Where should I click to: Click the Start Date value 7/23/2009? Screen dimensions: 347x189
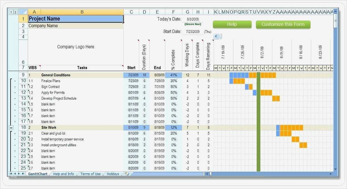coord(193,32)
